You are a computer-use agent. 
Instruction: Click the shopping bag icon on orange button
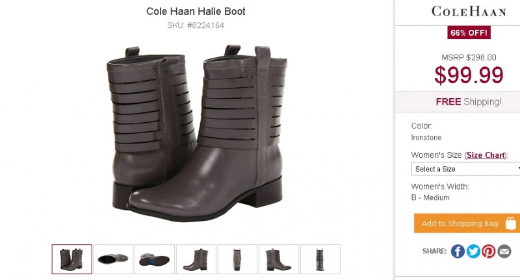pyautogui.click(x=511, y=223)
